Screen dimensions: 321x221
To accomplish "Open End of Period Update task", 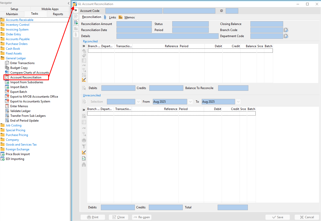I will (x=22, y=121).
